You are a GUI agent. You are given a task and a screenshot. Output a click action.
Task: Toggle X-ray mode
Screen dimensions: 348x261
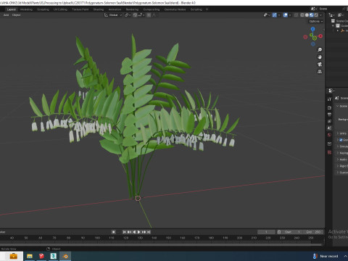(x=296, y=15)
